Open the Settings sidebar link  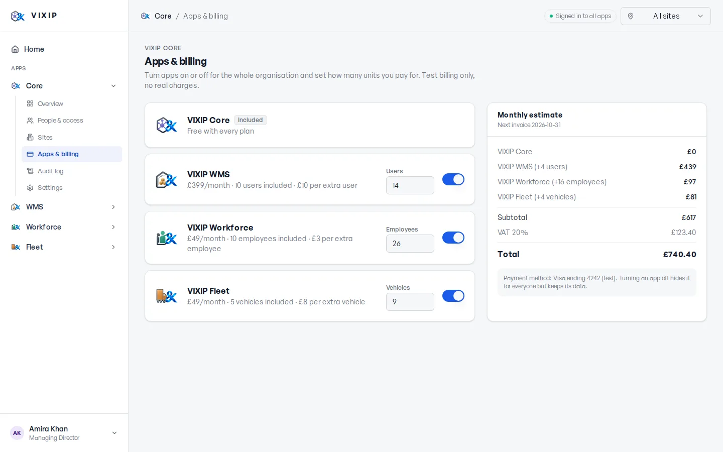tap(72, 188)
